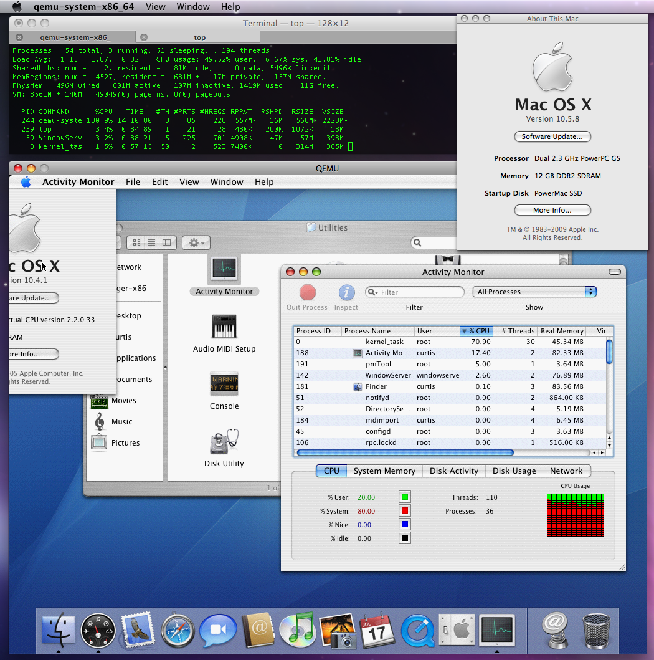Click the green % User color swatch
654x660 pixels.
pos(405,497)
